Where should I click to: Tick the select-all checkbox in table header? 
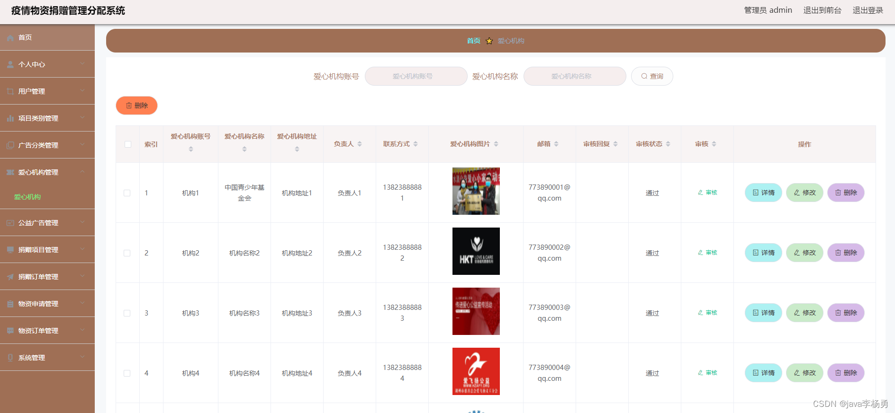(128, 144)
